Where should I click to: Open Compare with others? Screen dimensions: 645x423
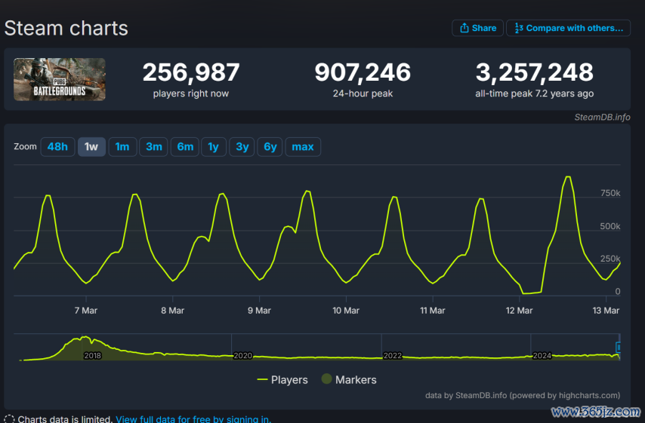[568, 28]
